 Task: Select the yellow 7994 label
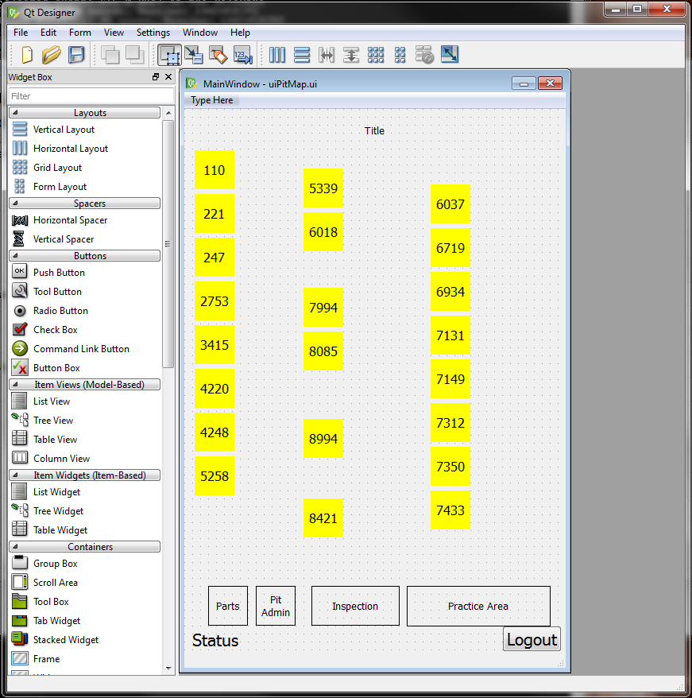(323, 308)
